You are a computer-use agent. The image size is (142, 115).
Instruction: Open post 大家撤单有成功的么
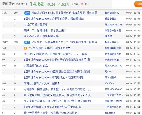pyautogui.click(x=36, y=66)
